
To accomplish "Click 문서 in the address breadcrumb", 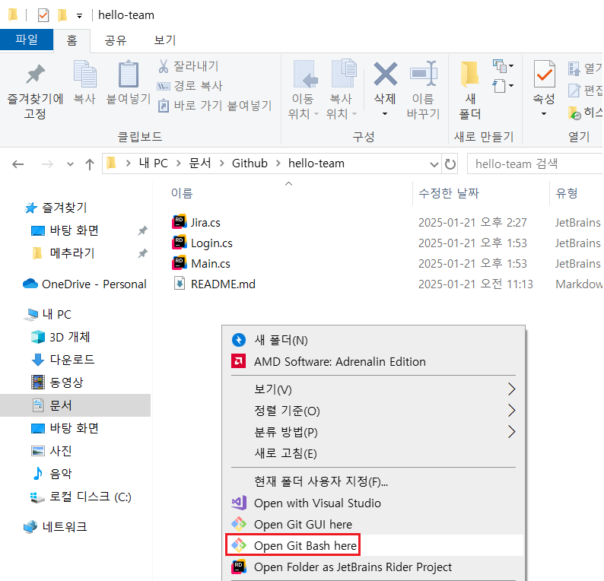I will [x=200, y=164].
